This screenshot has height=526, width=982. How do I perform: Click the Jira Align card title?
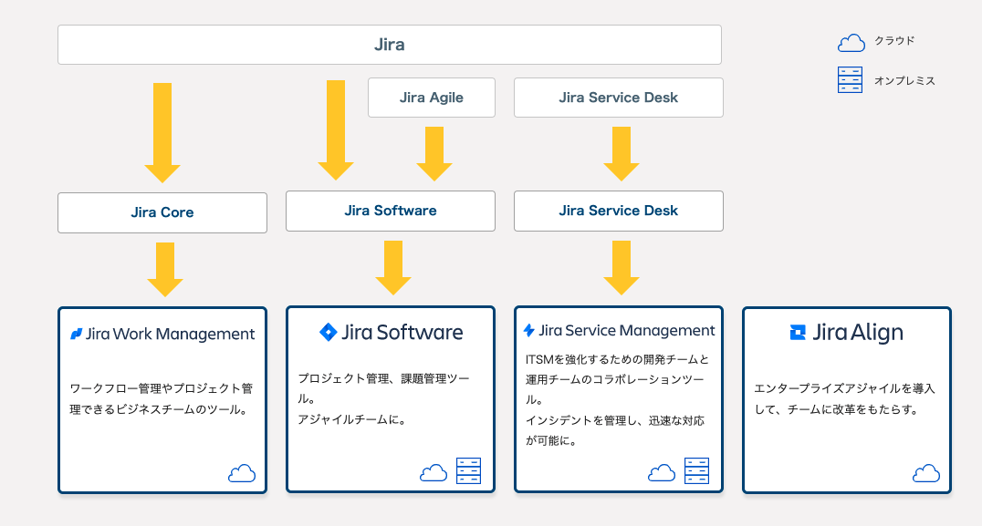coord(858,332)
